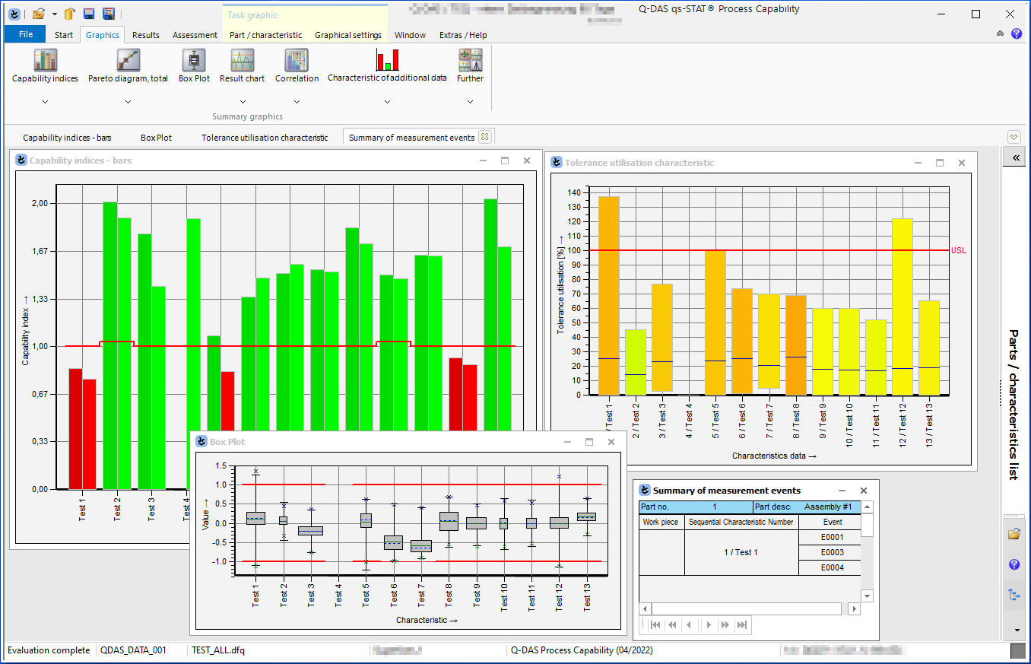Open the tab list dropdown at right of tabs

tap(1014, 137)
